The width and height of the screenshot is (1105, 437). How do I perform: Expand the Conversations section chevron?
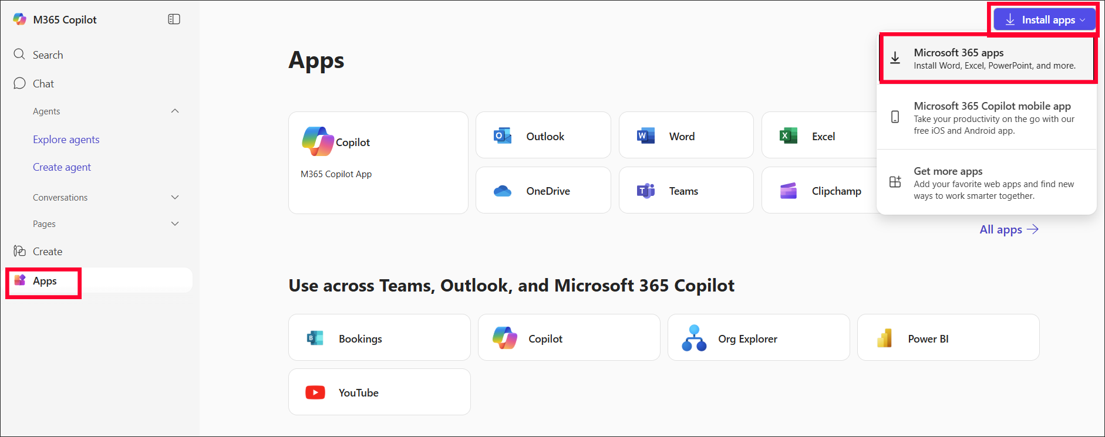click(175, 197)
